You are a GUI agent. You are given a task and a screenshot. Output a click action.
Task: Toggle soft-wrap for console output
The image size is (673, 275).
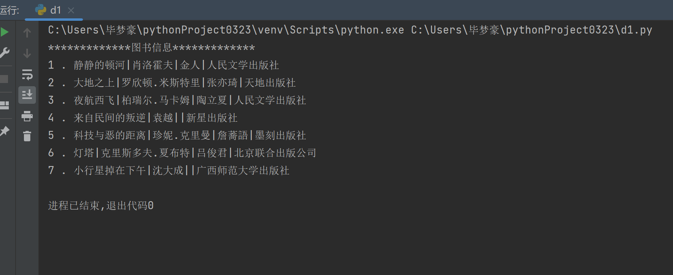tap(27, 74)
